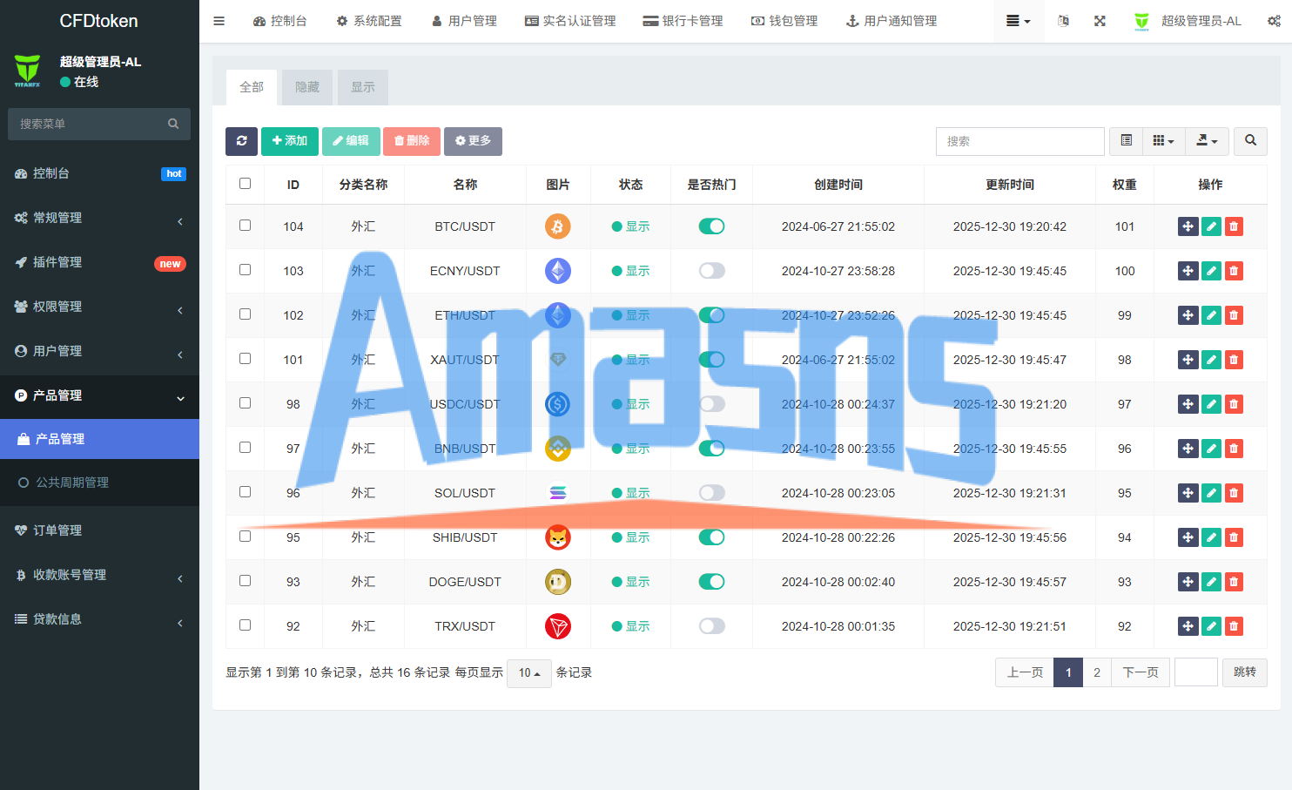Focus the table 搜索 input field
Viewport: 1292px width, 790px height.
pyautogui.click(x=1020, y=141)
